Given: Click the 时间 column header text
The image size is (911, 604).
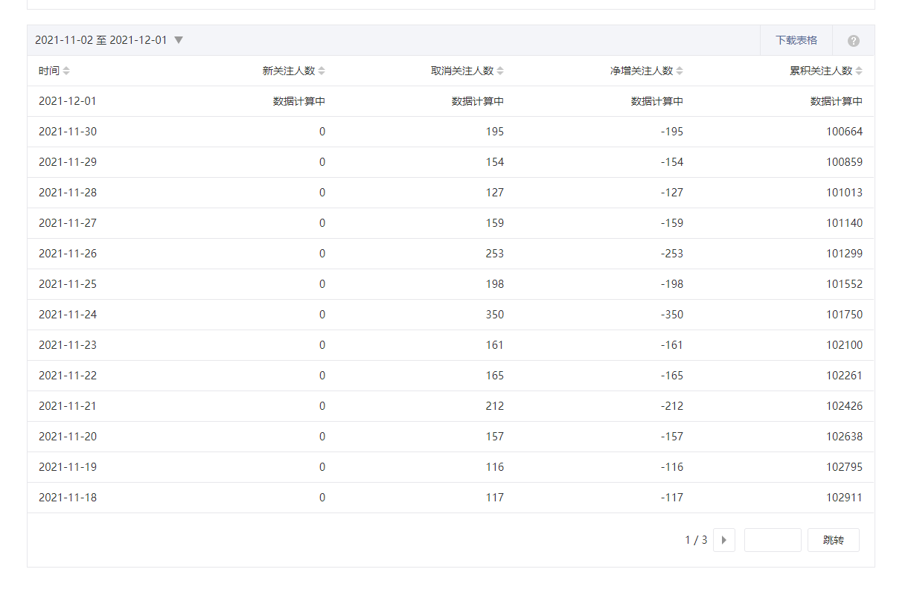Looking at the screenshot, I should 48,71.
